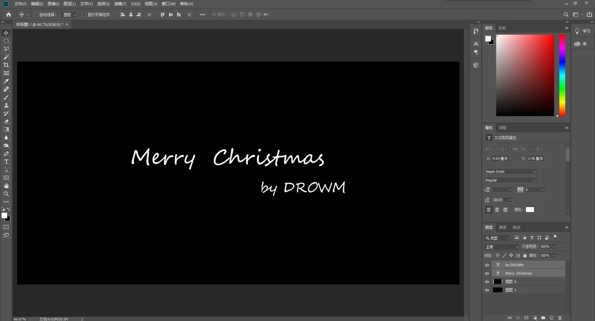The height and width of the screenshot is (321, 595).
Task: Toggle Quick Mask mode icon
Action: coord(6,227)
